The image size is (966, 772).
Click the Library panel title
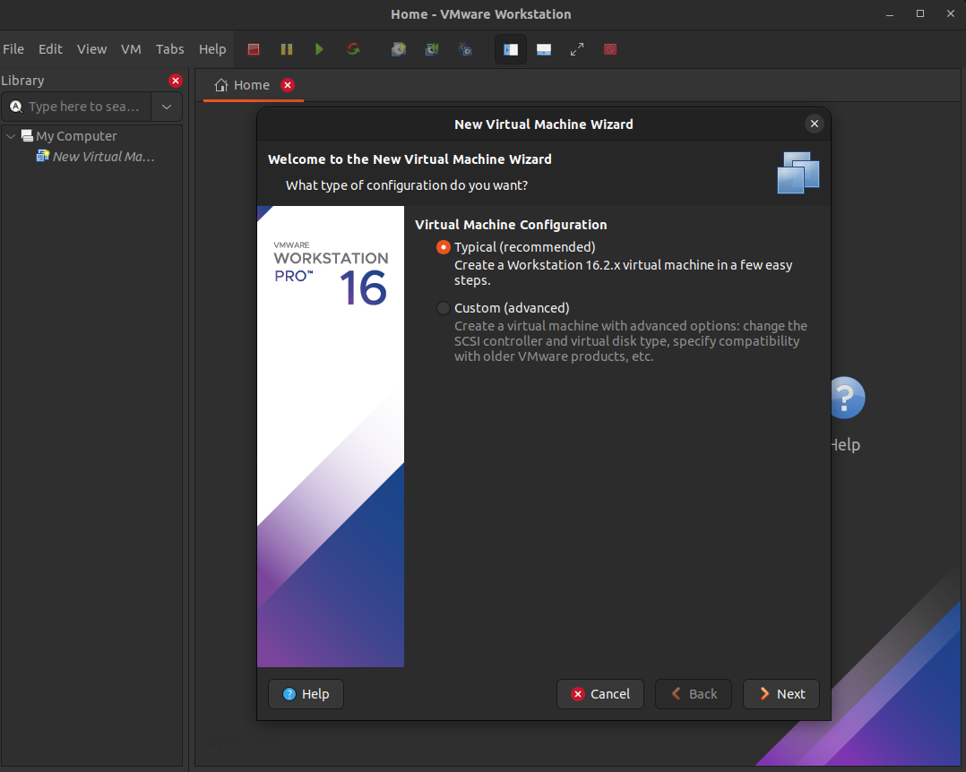coord(22,81)
